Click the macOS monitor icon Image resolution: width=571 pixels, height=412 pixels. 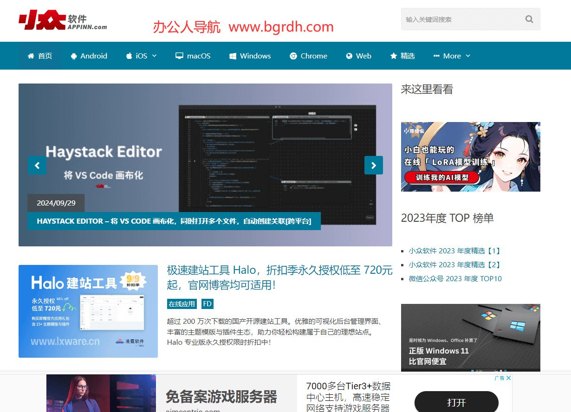click(x=179, y=56)
